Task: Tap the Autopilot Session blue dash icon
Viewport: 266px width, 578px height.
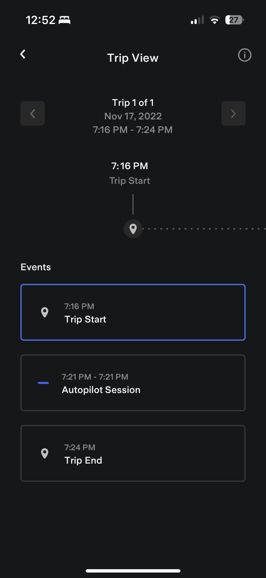Action: pos(43,383)
